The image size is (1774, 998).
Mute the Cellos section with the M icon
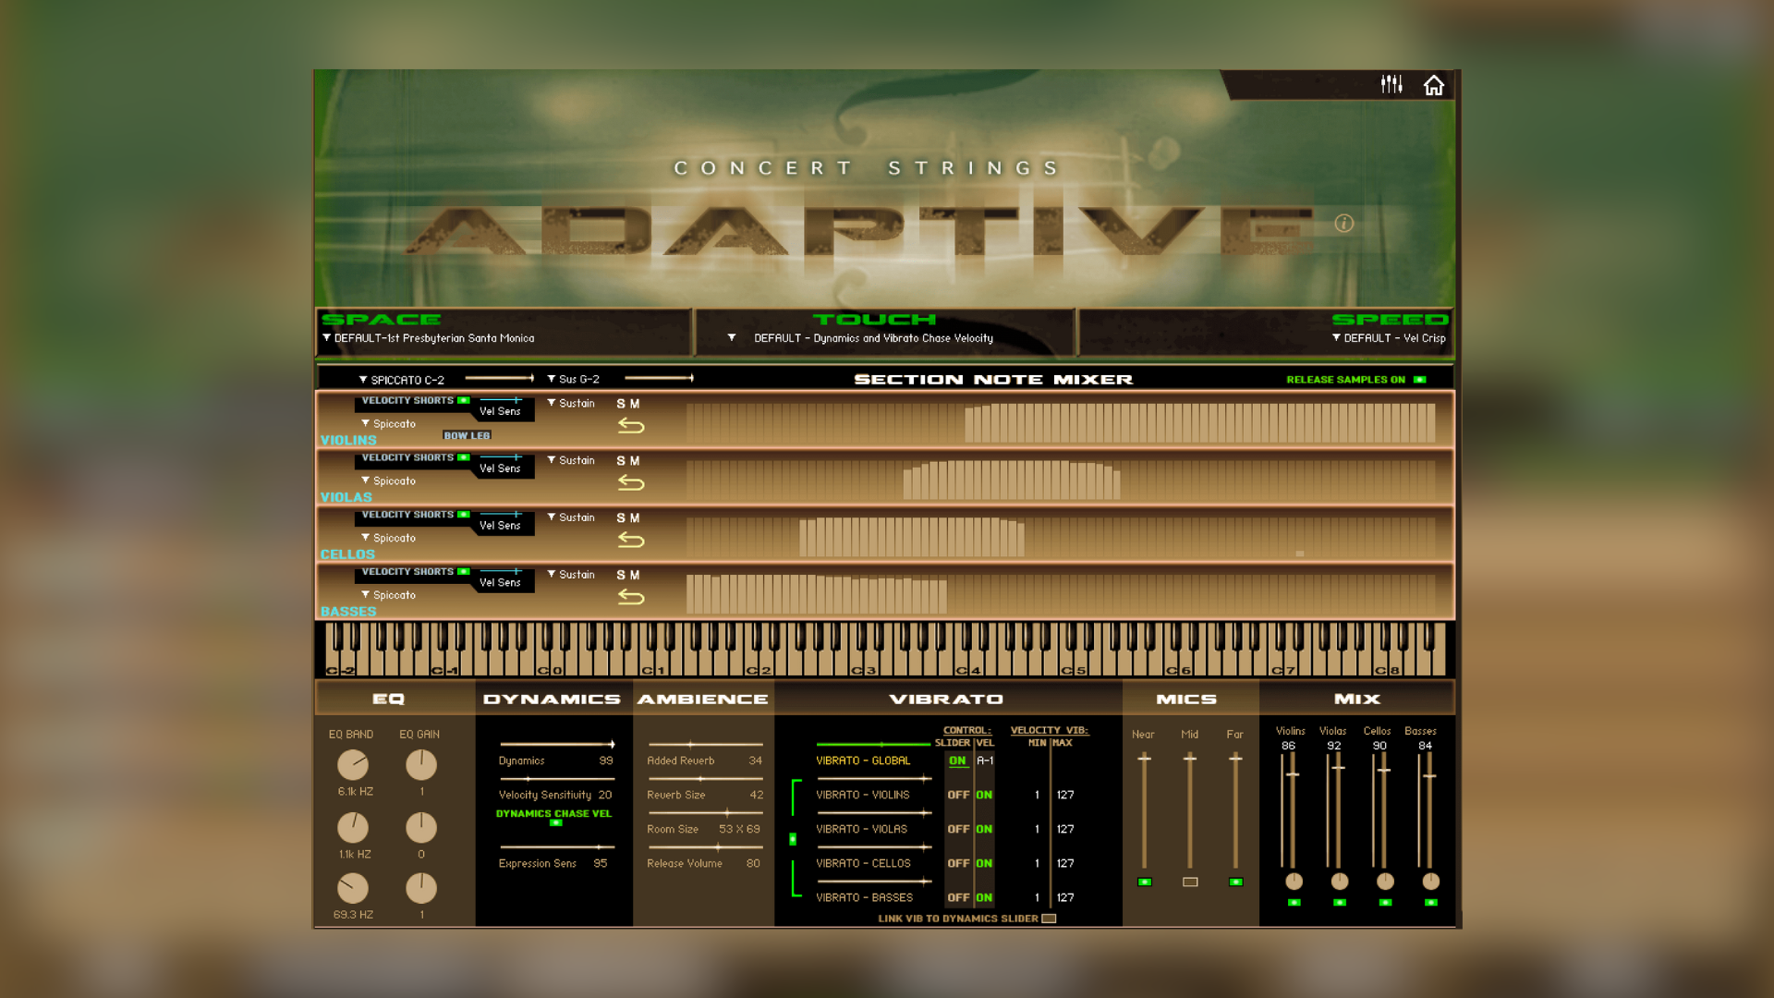tap(633, 517)
